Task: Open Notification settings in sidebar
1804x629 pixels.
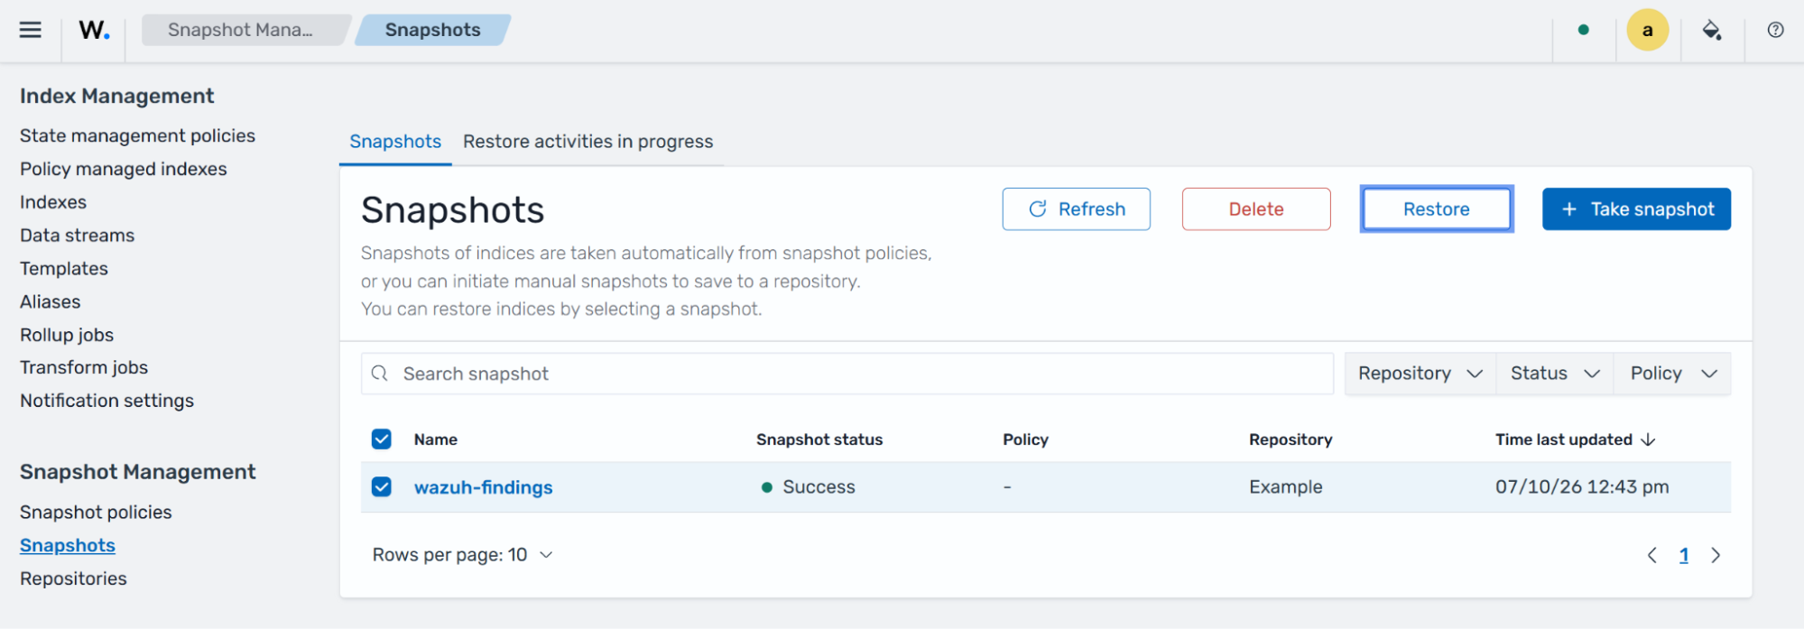Action: pos(107,401)
